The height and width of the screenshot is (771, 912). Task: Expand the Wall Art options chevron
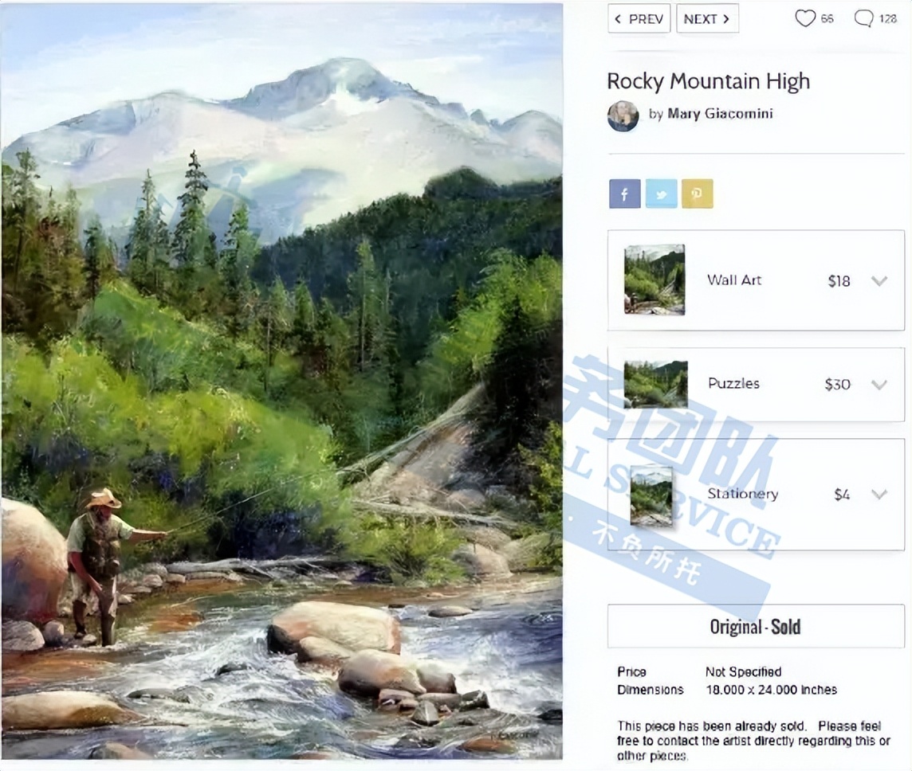tap(879, 280)
